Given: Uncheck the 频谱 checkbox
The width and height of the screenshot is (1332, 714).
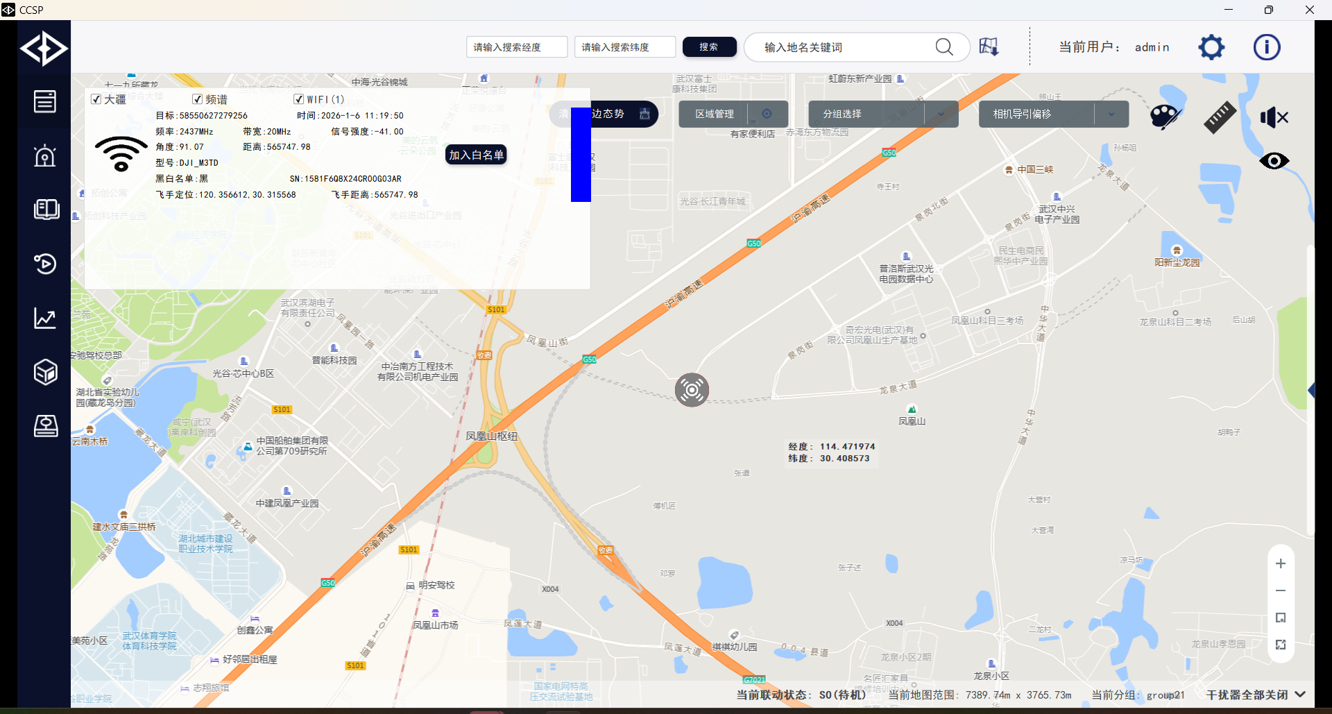Looking at the screenshot, I should point(198,99).
